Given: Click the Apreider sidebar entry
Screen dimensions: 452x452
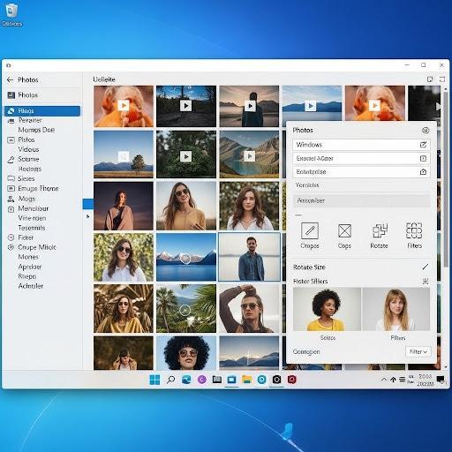Looking at the screenshot, I should (x=30, y=267).
